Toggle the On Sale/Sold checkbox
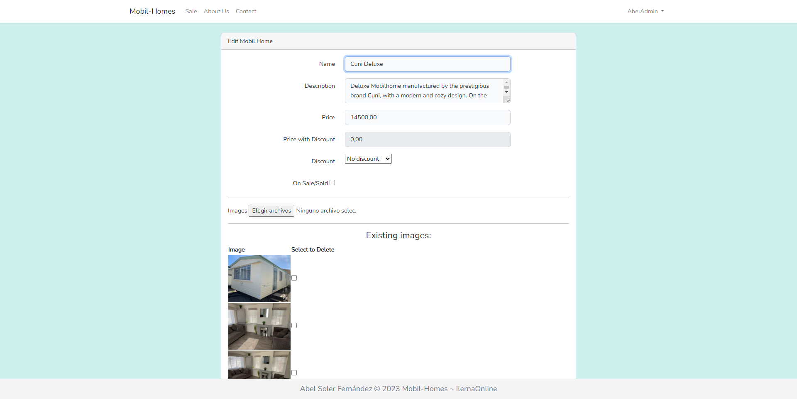The width and height of the screenshot is (797, 399). pos(332,183)
